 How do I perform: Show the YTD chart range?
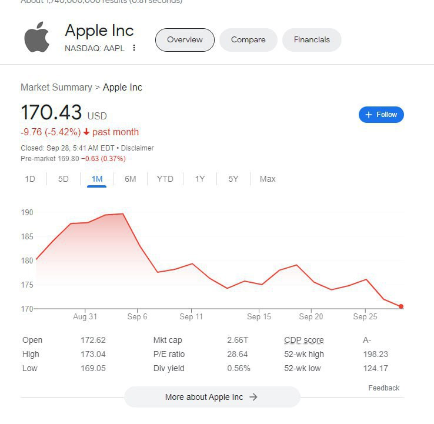(165, 179)
